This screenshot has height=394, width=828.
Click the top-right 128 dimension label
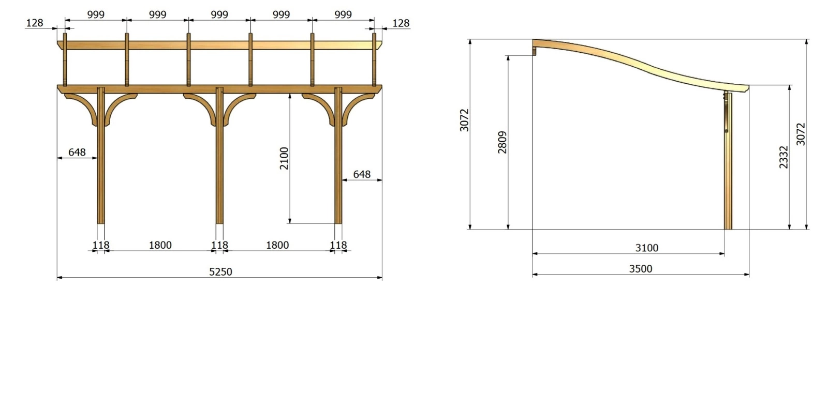[401, 23]
